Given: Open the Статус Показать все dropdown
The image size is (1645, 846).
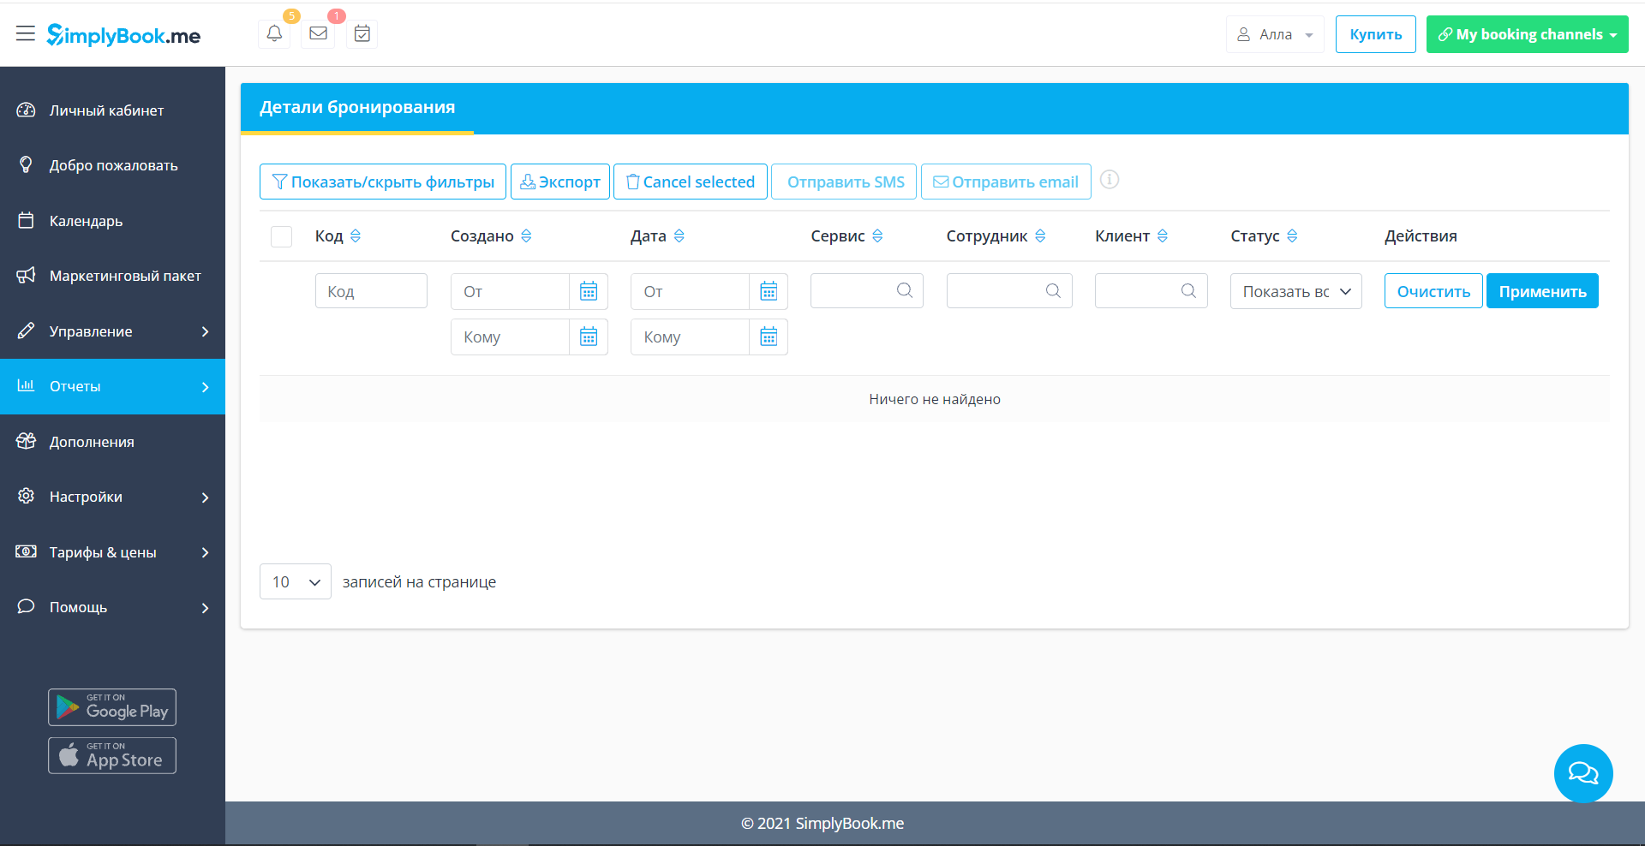Looking at the screenshot, I should pyautogui.click(x=1296, y=291).
